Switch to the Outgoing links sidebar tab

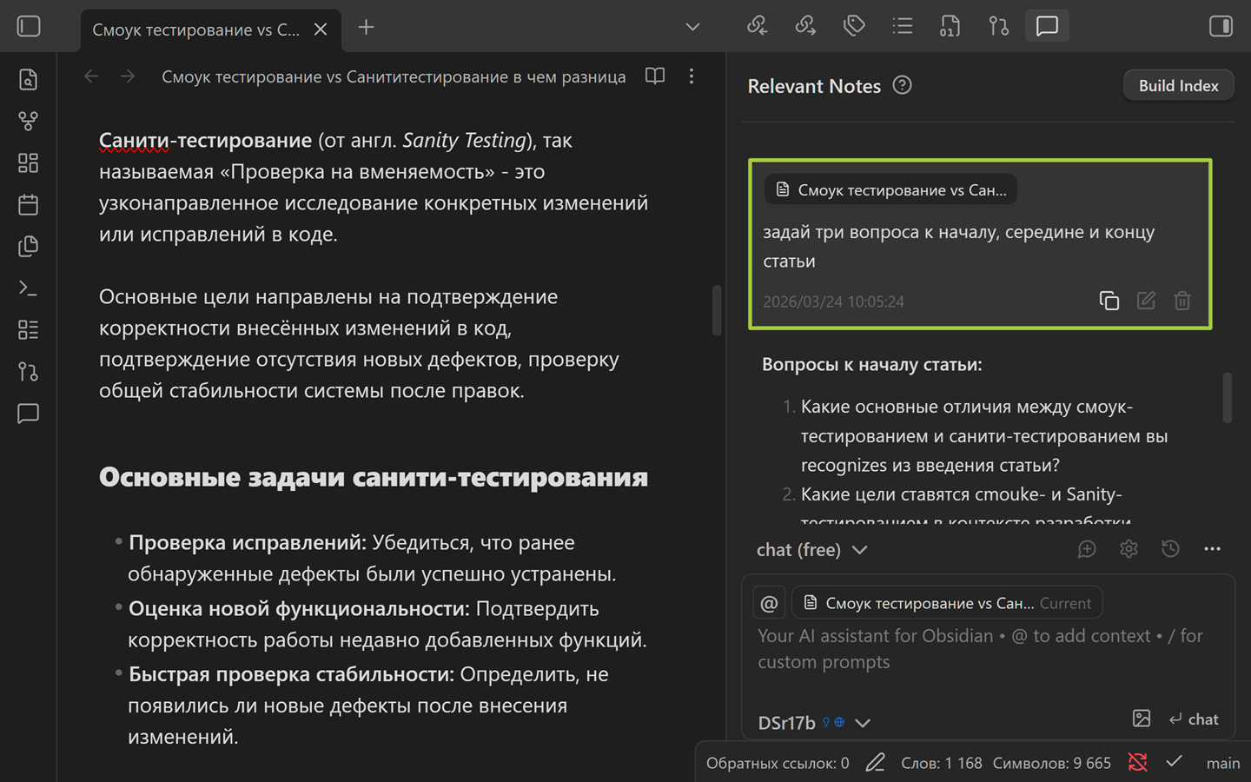[x=805, y=26]
